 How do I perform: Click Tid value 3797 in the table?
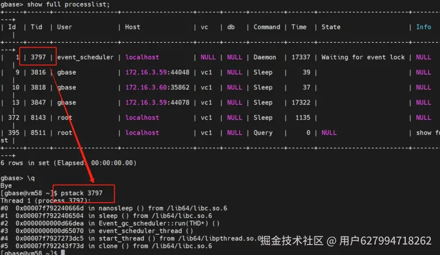click(38, 57)
